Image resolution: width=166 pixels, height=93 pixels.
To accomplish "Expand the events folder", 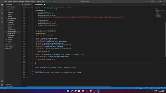I will pyautogui.click(x=13, y=14).
